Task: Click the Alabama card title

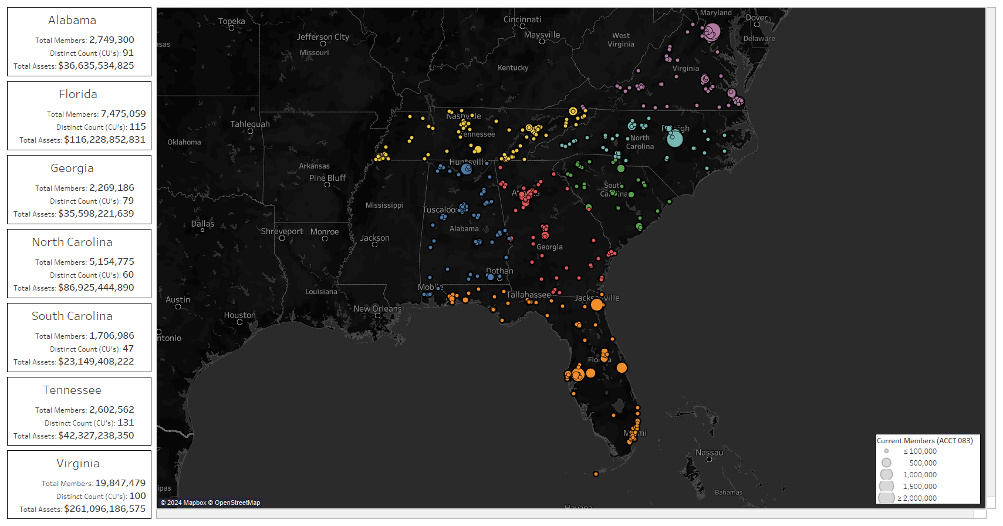Action: click(72, 20)
